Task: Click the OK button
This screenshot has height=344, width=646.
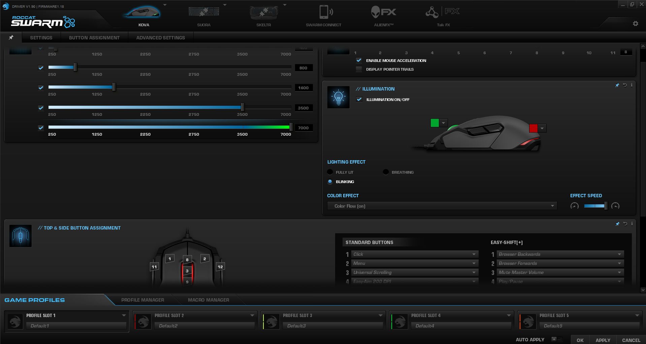Action: [x=580, y=340]
